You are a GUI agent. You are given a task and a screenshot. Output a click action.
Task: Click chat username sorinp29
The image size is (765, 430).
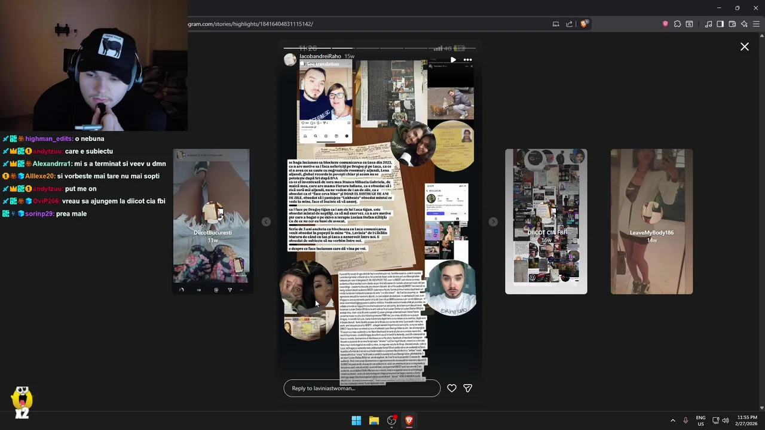[39, 214]
